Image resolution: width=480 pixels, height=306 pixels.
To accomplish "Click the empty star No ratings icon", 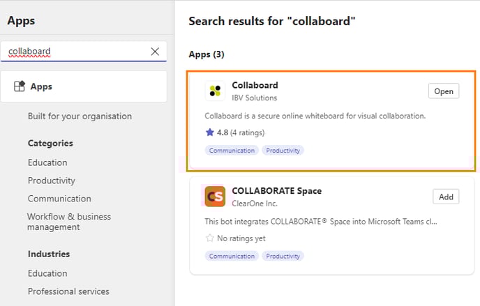I will (210, 238).
